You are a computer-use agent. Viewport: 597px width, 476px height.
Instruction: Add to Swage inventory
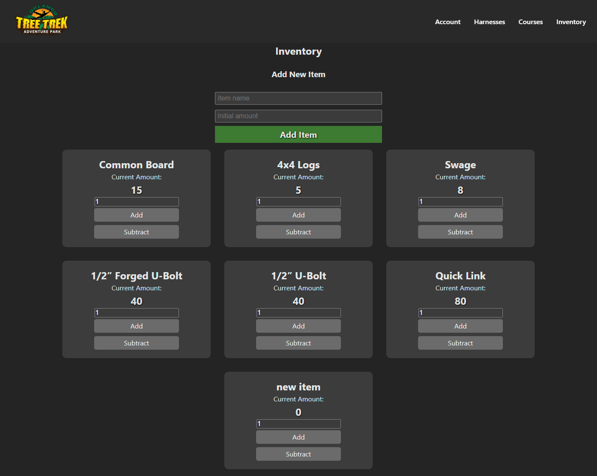coord(460,215)
